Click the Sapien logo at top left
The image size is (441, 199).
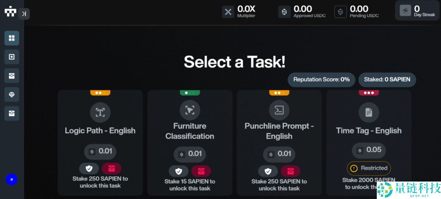point(10,12)
